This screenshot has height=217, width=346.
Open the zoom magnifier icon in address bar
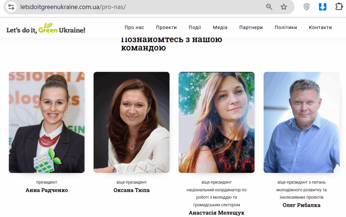click(x=269, y=7)
